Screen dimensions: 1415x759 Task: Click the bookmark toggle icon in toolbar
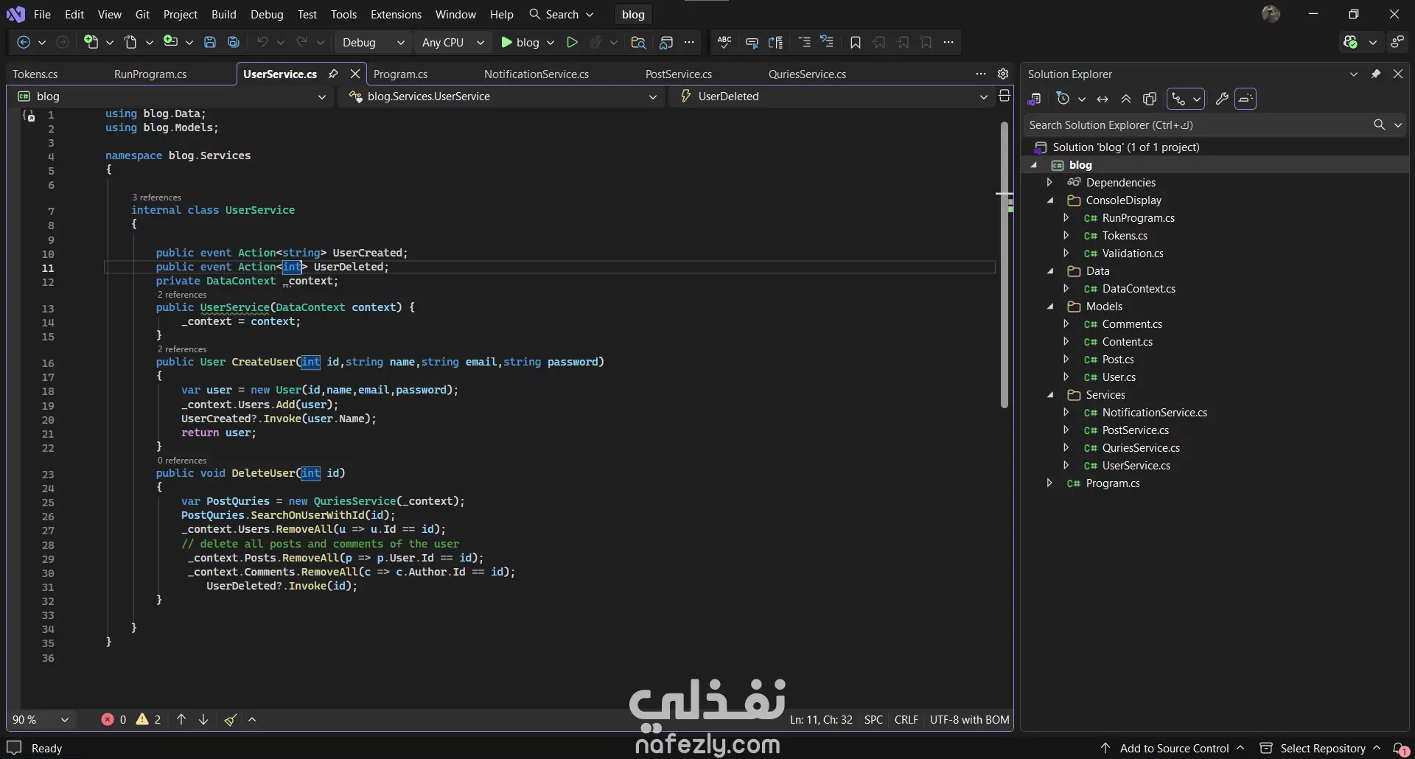[x=855, y=43]
